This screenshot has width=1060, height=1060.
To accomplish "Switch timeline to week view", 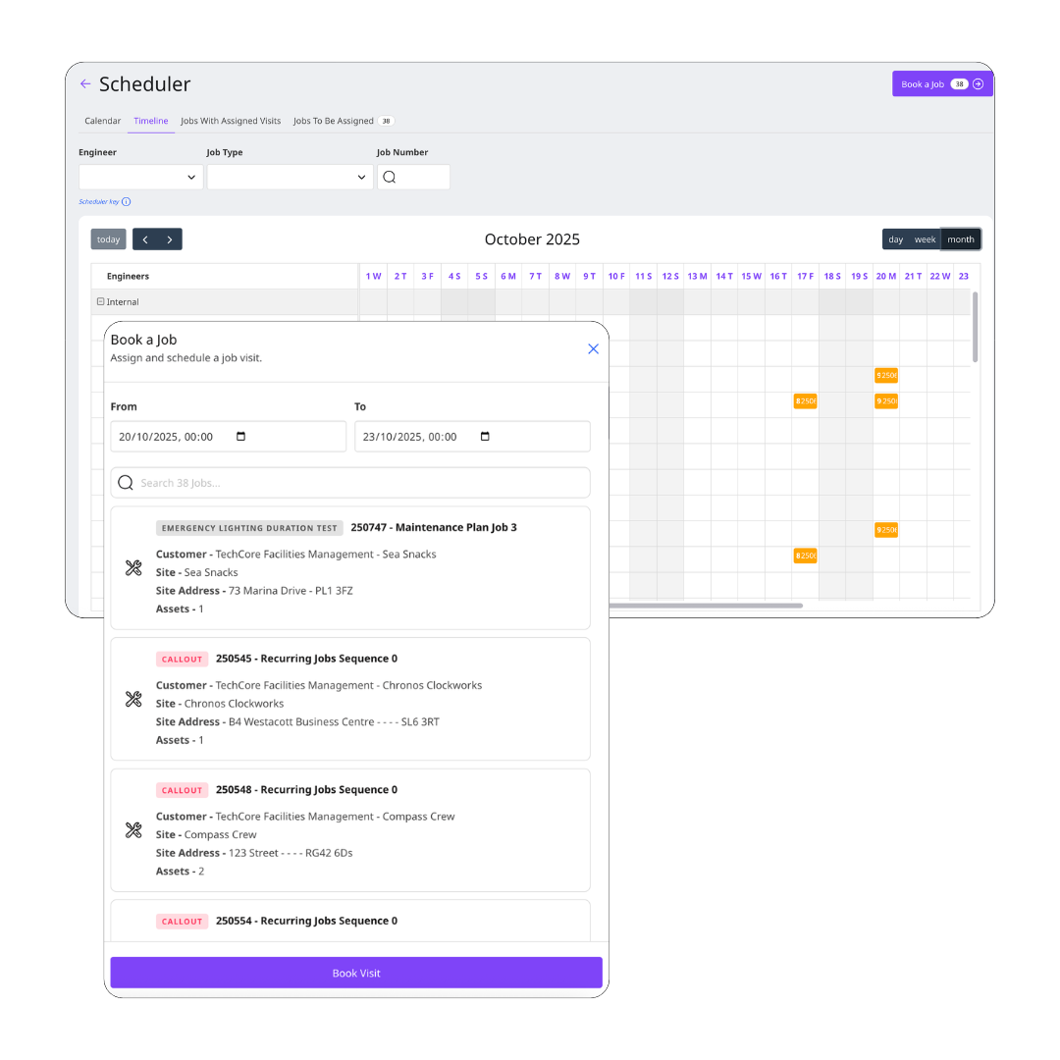I will point(925,239).
